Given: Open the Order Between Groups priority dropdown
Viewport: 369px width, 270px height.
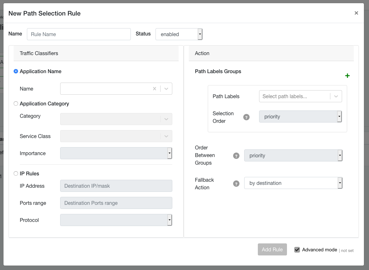Looking at the screenshot, I should pos(293,156).
